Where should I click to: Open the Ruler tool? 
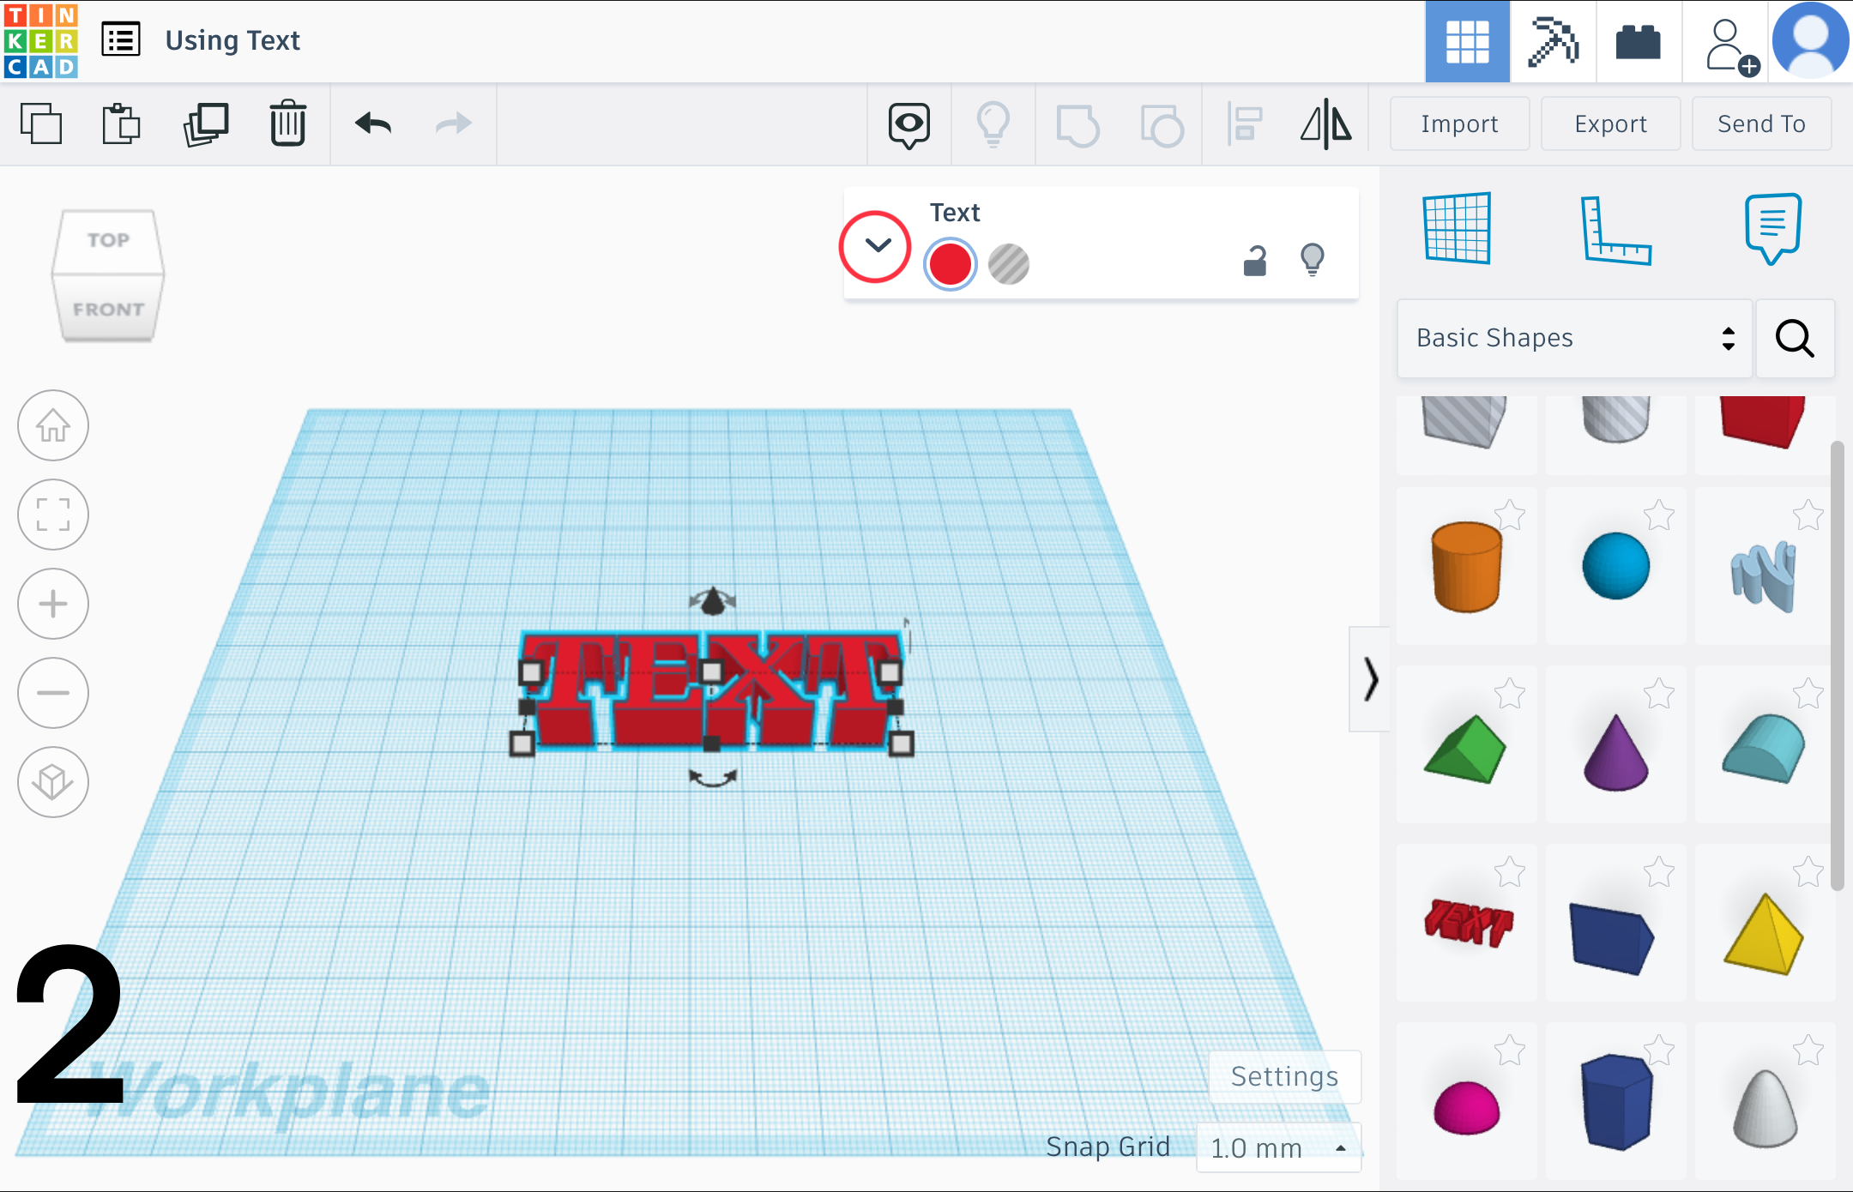click(1615, 230)
